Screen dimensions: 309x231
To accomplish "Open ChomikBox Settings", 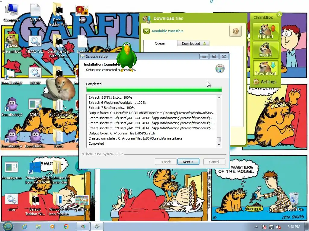I will (x=265, y=82).
